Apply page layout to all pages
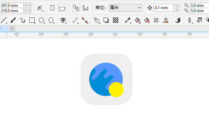This screenshot has width=209, height=133. pyautogui.click(x=76, y=8)
